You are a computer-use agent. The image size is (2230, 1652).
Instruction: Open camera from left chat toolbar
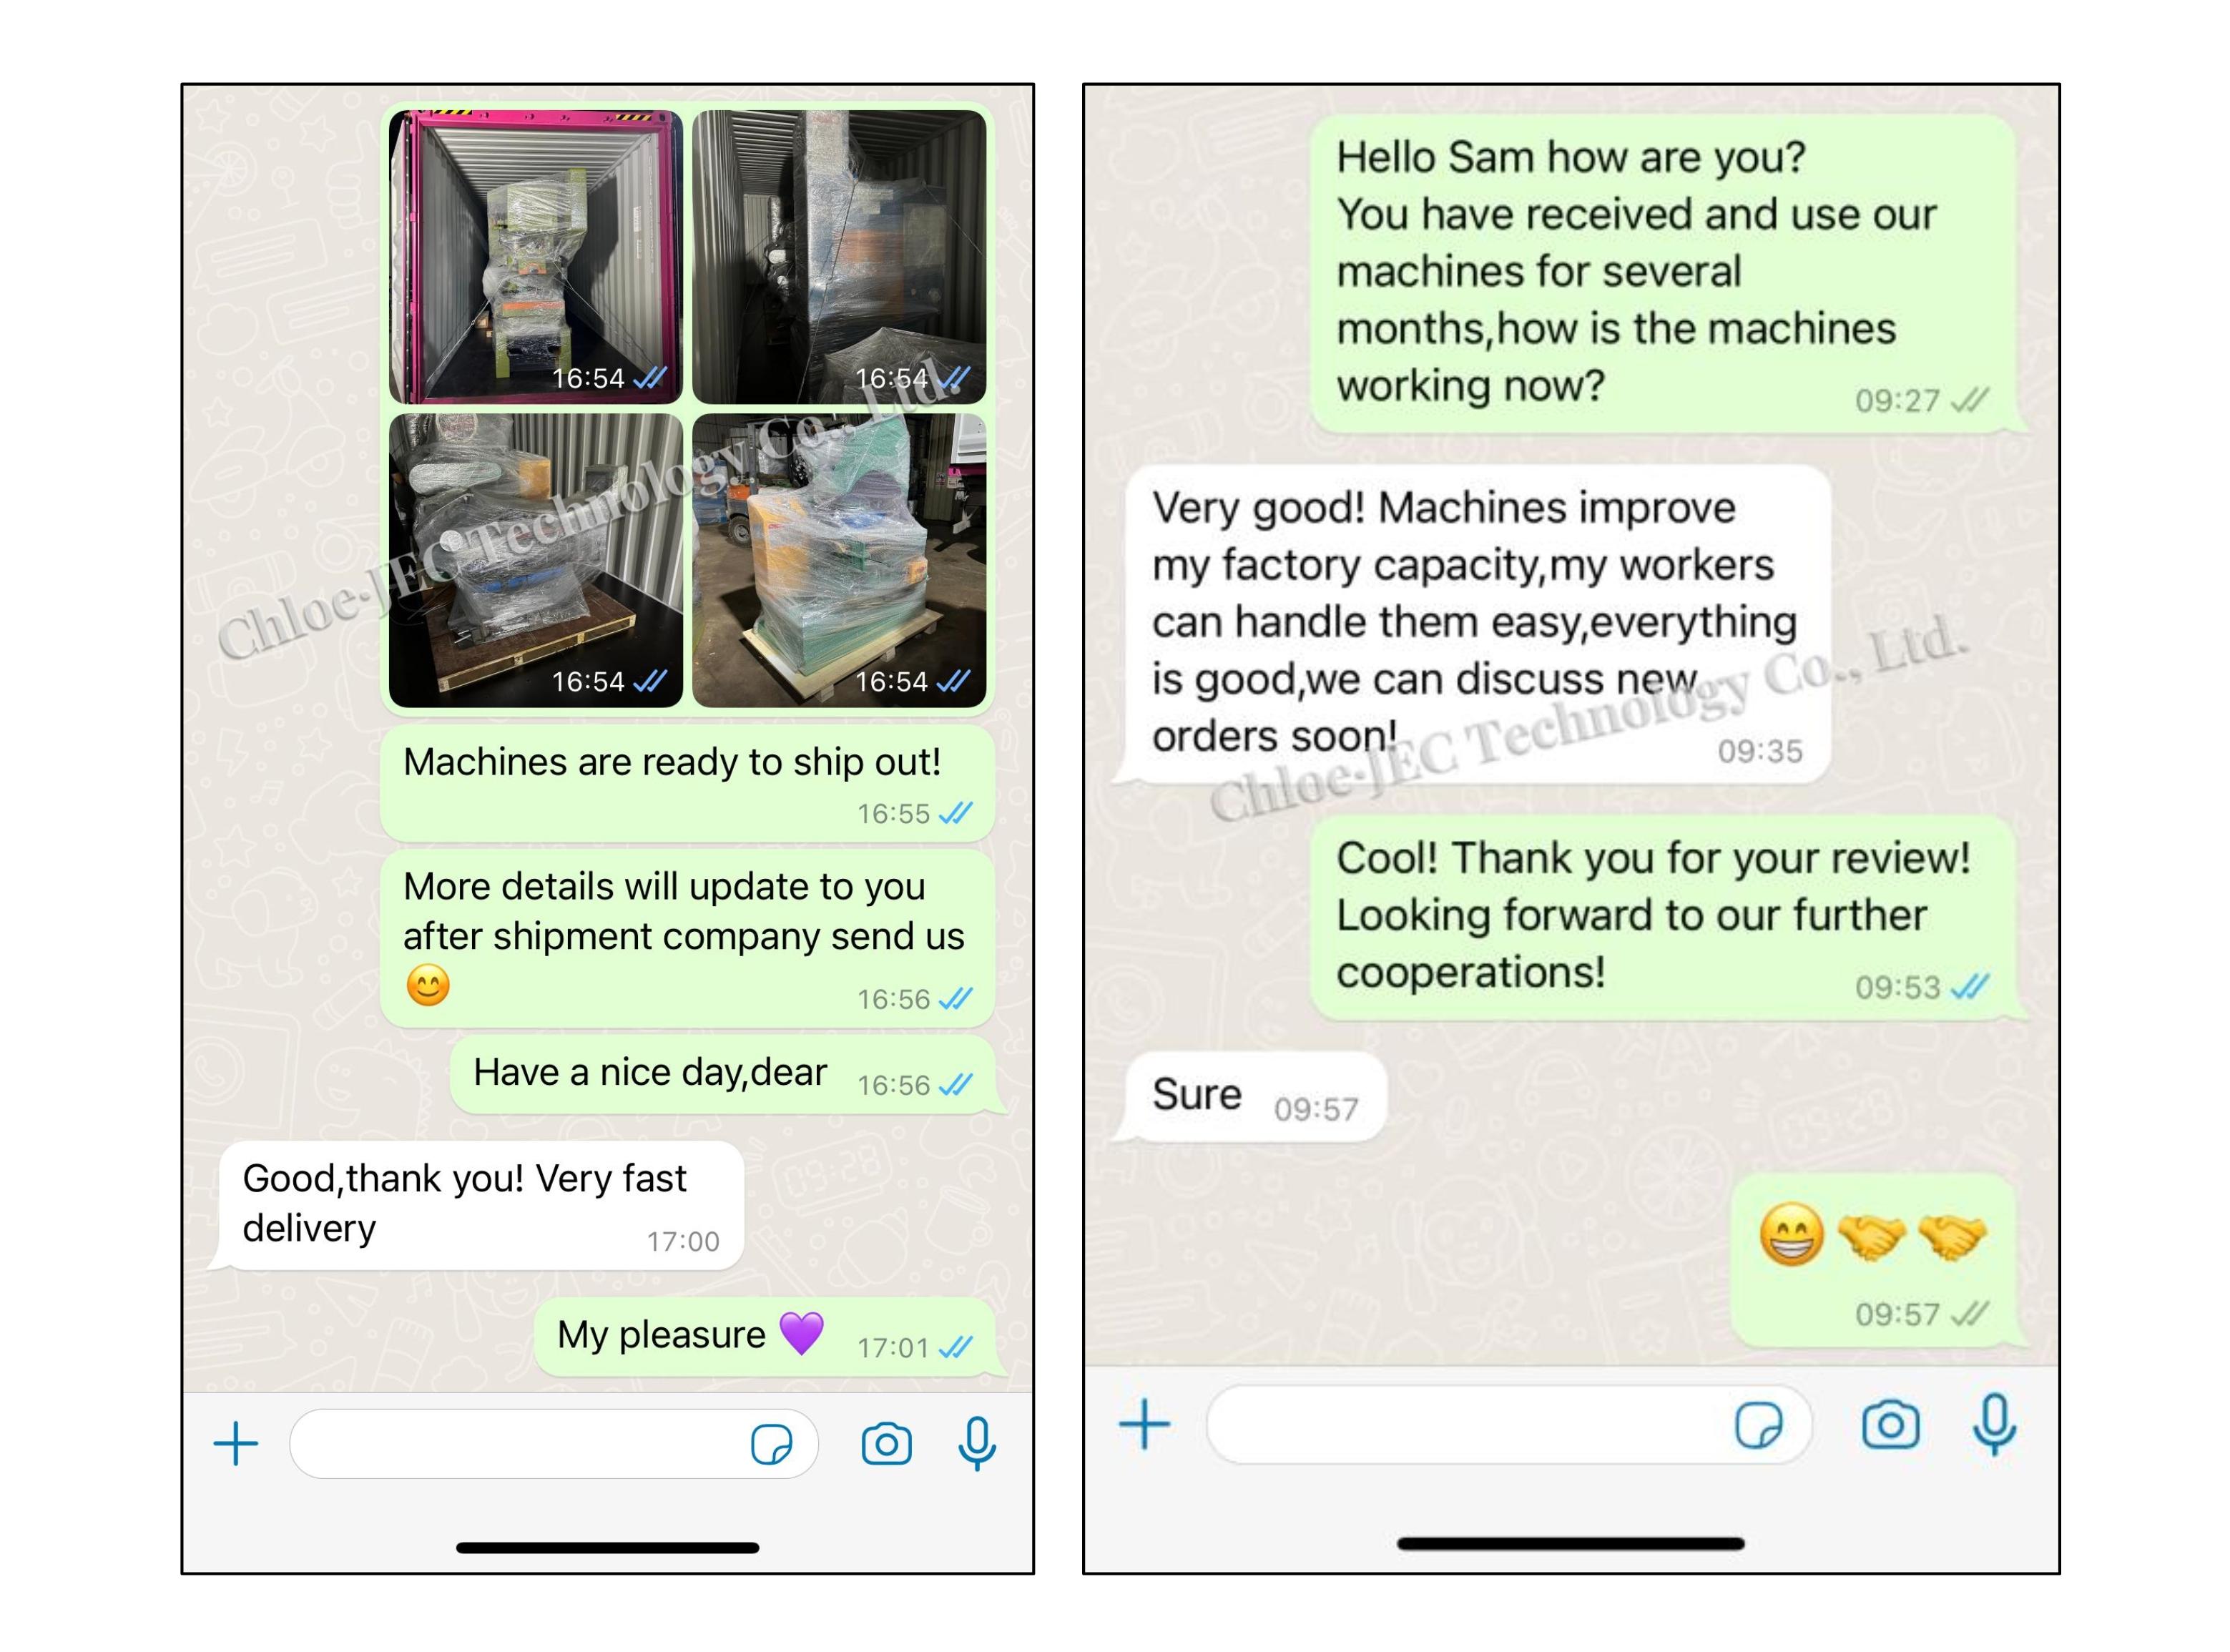[x=886, y=1444]
